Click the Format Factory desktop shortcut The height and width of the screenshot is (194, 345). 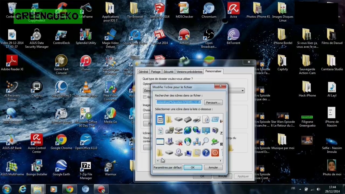[x=61, y=116]
